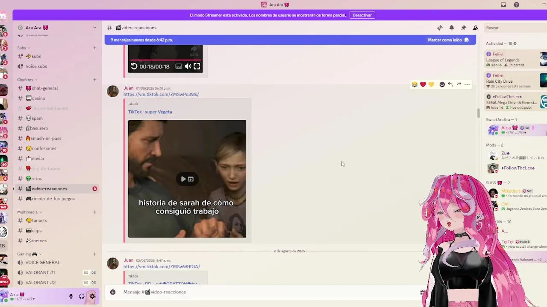Open the subs text channel
Image resolution: width=547 pixels, height=307 pixels.
coord(57,56)
